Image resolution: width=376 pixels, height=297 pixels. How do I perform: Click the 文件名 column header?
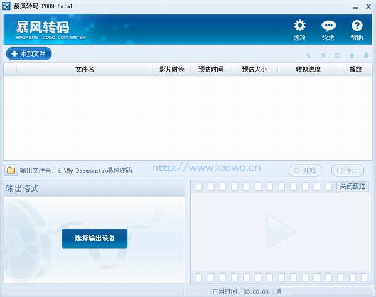(x=85, y=69)
